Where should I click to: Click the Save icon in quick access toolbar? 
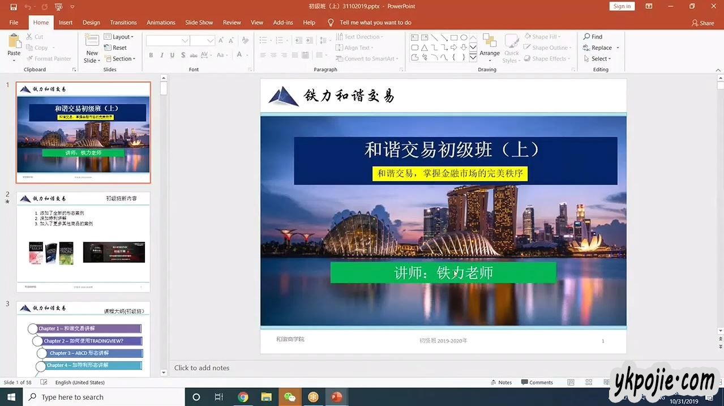[x=14, y=7]
